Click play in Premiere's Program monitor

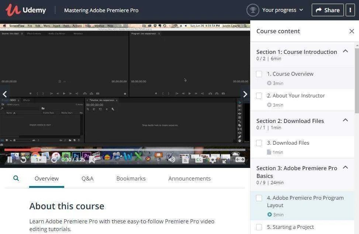pyautogui.click(x=190, y=93)
